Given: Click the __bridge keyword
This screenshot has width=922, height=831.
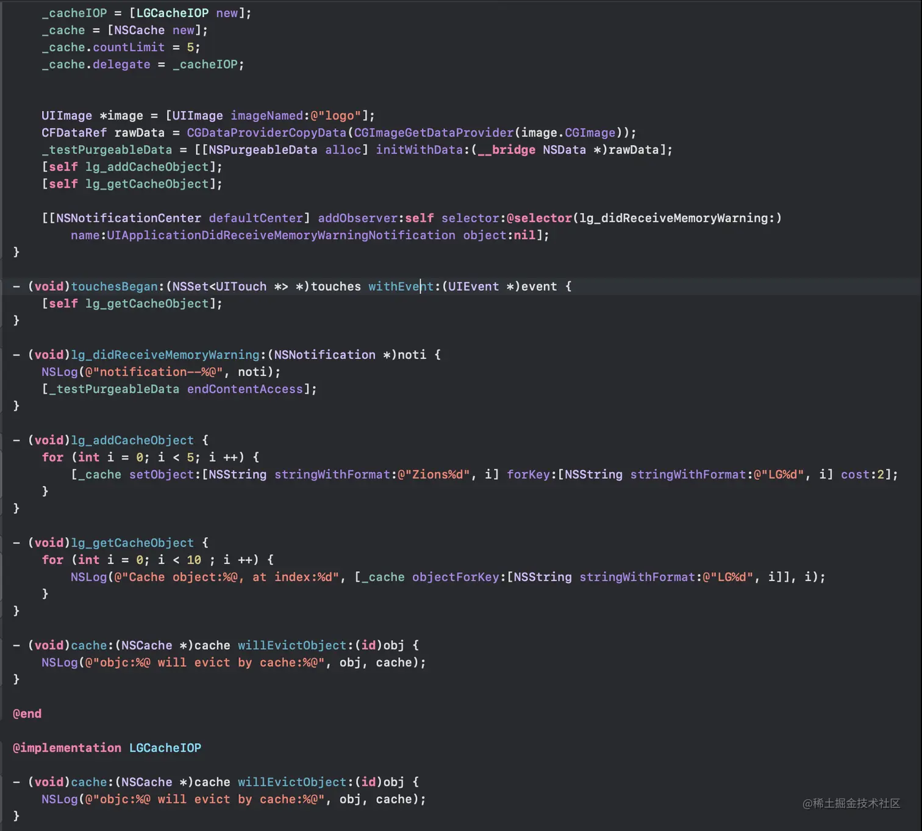Looking at the screenshot, I should (x=507, y=149).
